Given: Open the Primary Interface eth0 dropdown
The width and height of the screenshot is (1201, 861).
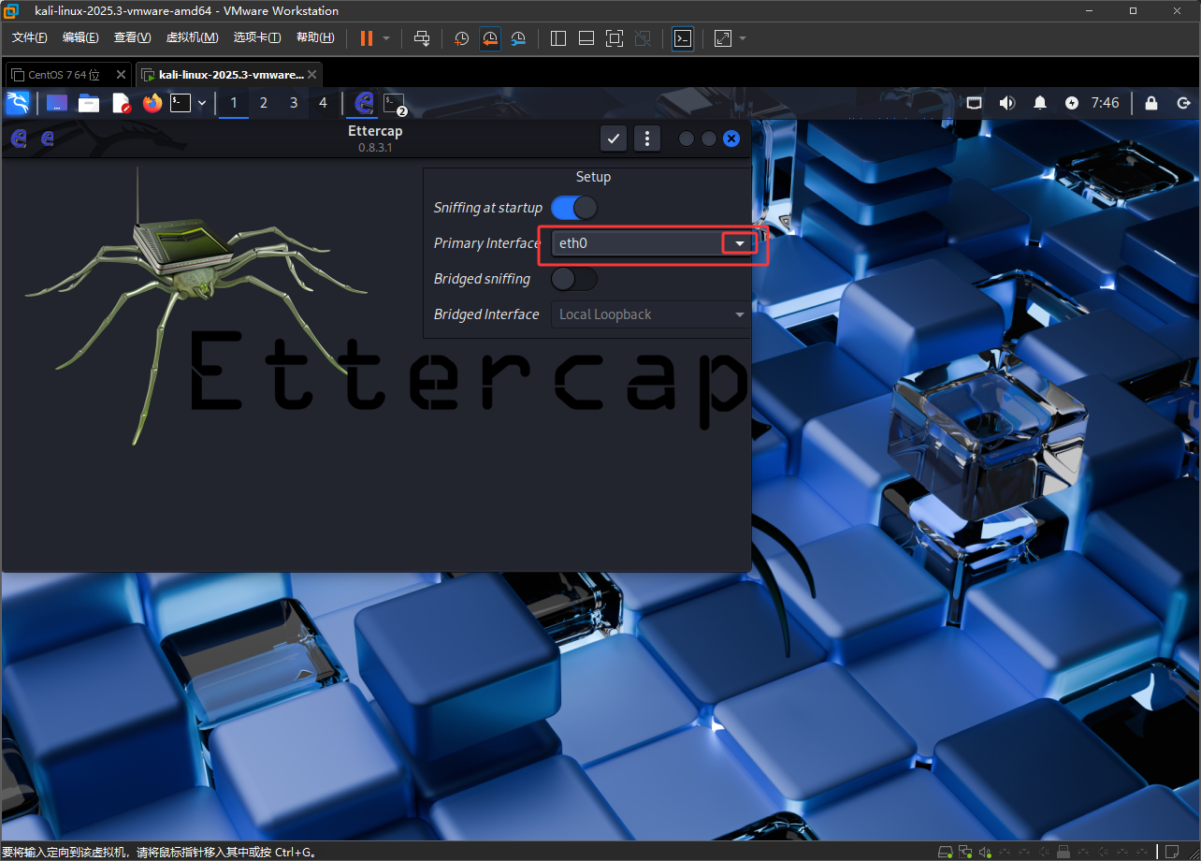Looking at the screenshot, I should pos(653,243).
